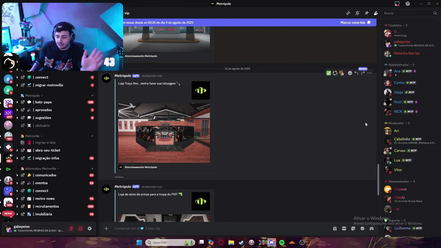Open the sugestões channel
Screen dimensions: 441x248
click(57, 118)
